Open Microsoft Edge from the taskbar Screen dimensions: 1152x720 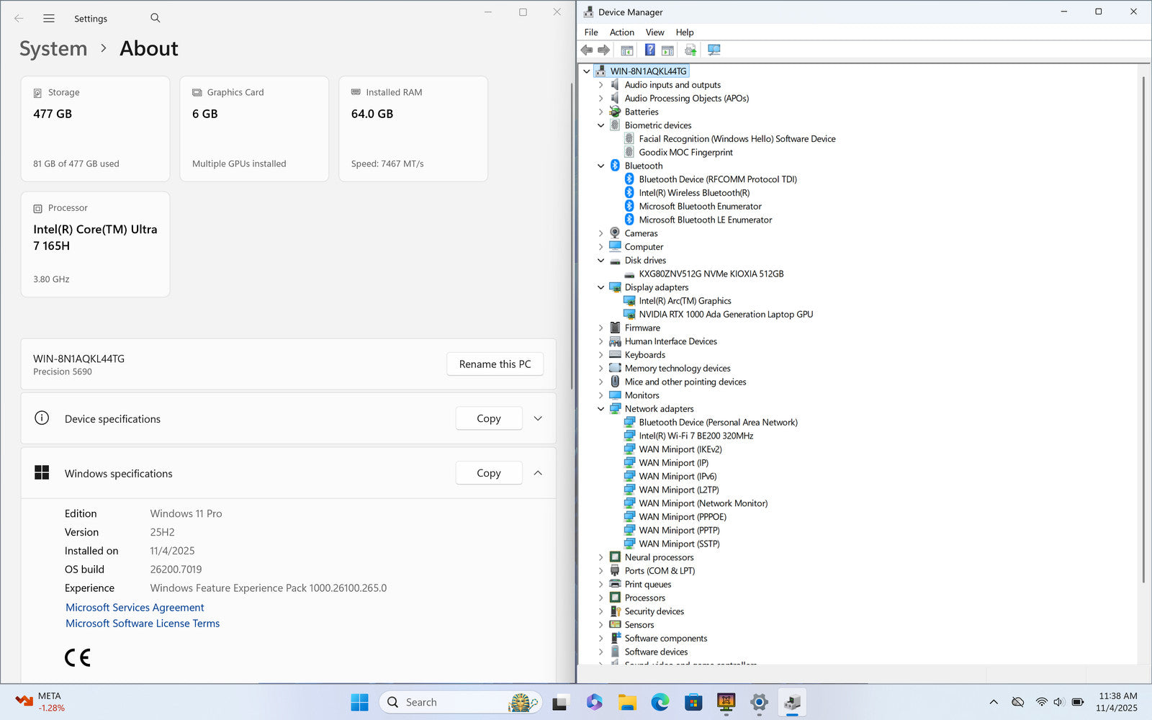click(x=660, y=702)
